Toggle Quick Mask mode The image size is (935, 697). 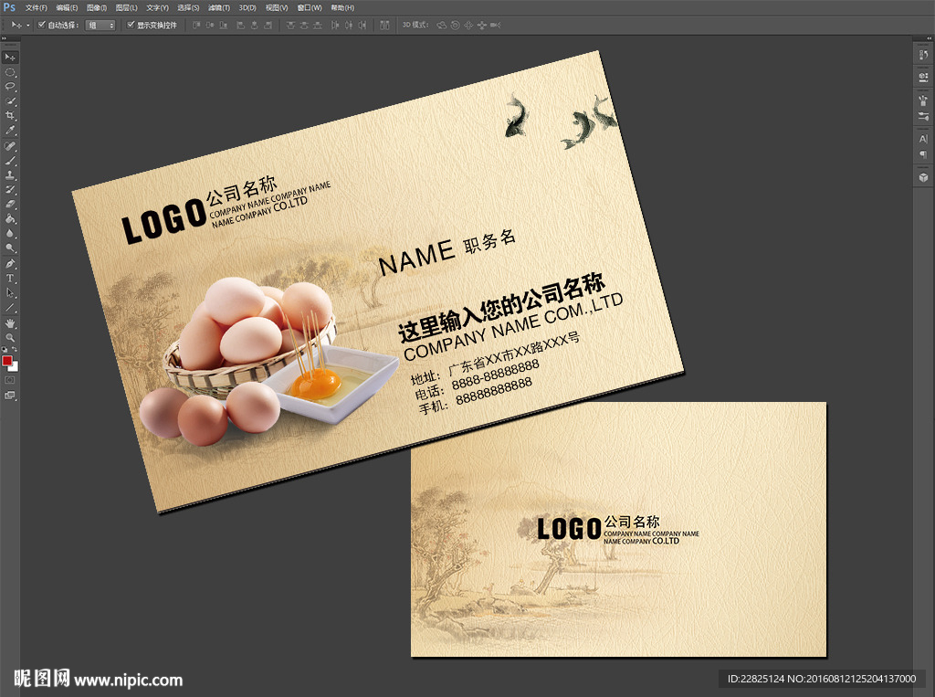pyautogui.click(x=10, y=379)
